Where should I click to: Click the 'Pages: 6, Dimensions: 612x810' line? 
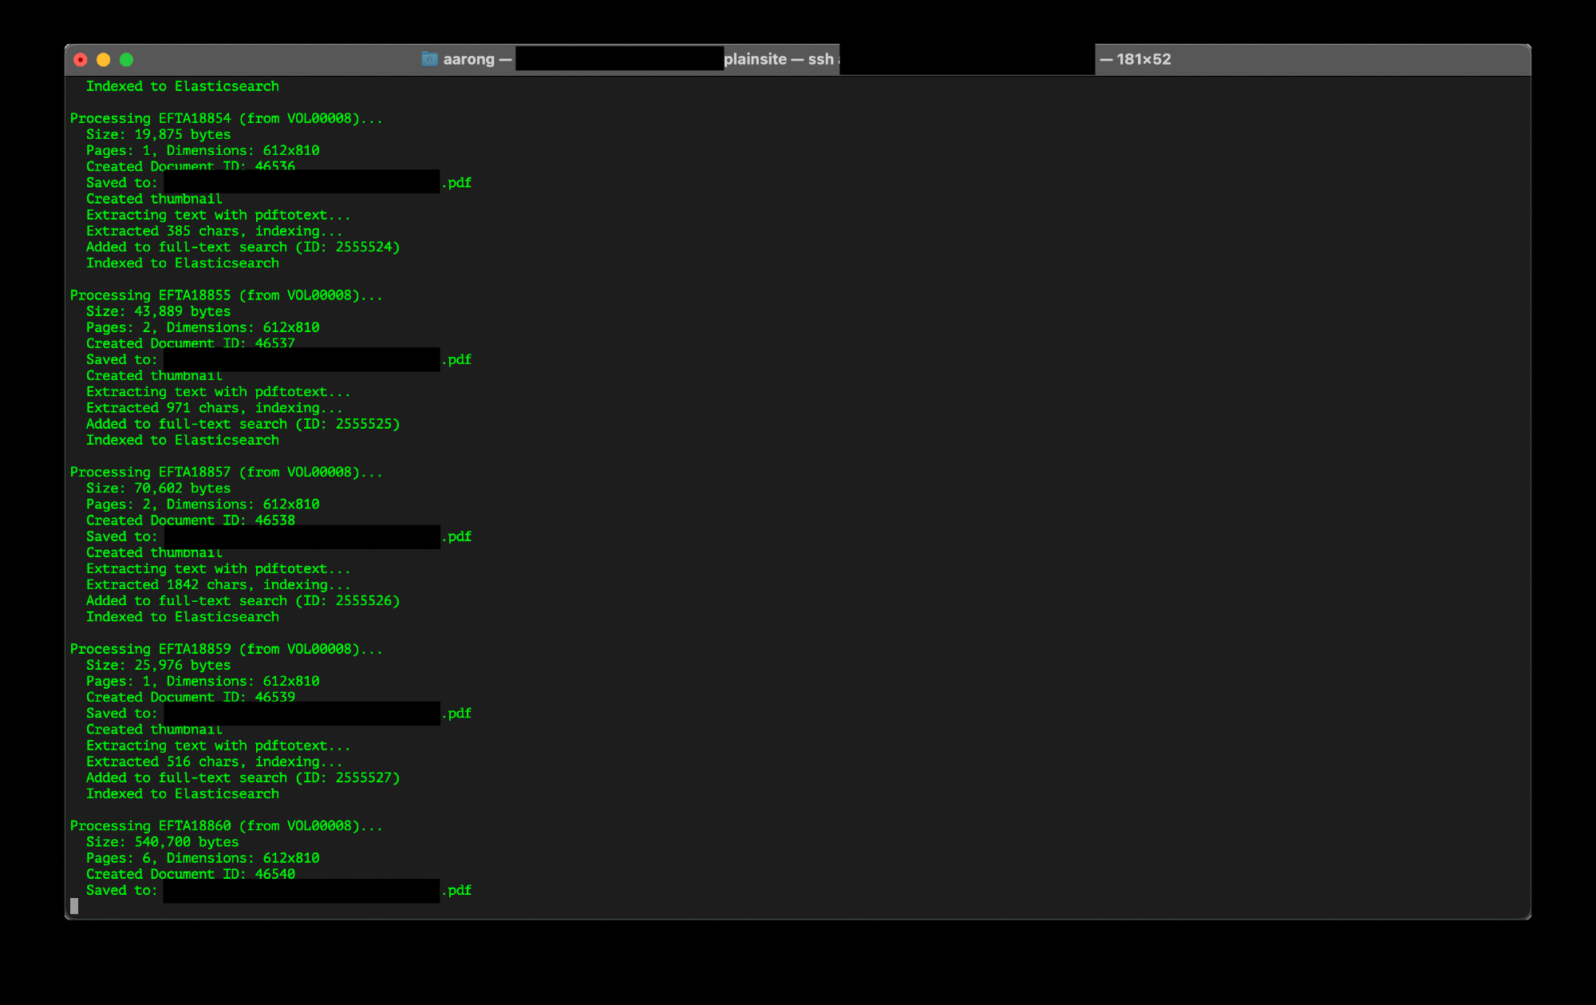coord(203,858)
